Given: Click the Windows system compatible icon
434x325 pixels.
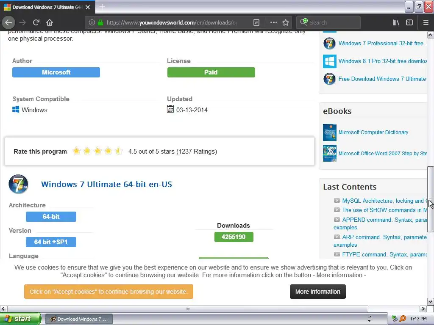Looking at the screenshot, I should click(x=16, y=110).
